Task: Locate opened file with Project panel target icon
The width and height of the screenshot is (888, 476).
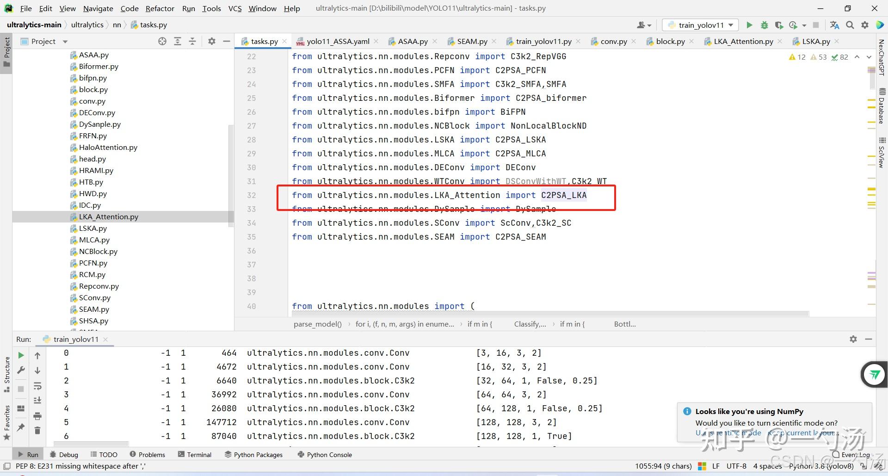Action: coord(162,41)
